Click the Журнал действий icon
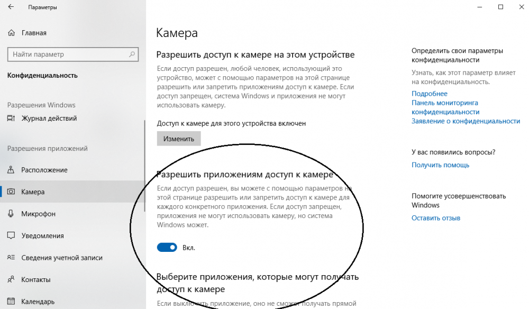This screenshot has height=309, width=529. point(11,118)
